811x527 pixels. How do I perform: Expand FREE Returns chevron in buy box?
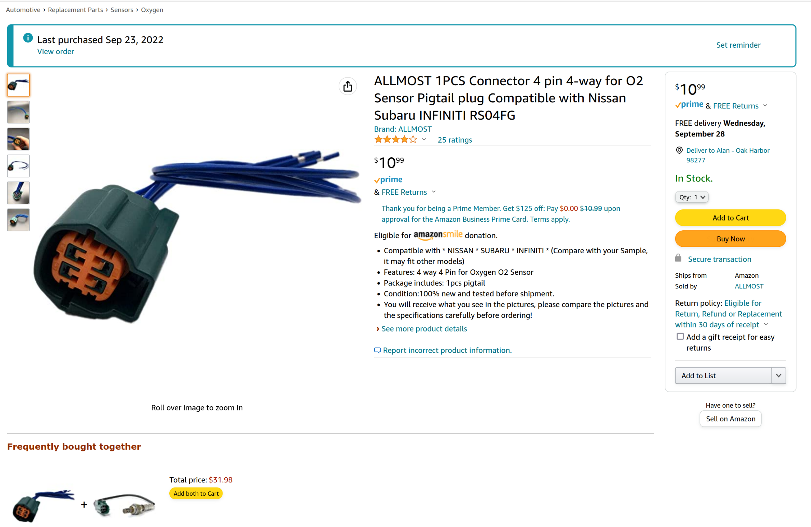tap(765, 106)
